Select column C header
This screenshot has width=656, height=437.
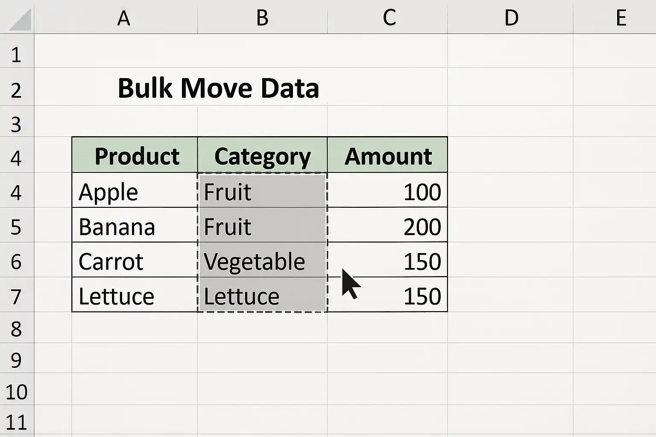coord(387,17)
